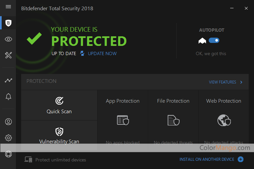
Task: Start Quick Scan
Action: click(x=59, y=105)
